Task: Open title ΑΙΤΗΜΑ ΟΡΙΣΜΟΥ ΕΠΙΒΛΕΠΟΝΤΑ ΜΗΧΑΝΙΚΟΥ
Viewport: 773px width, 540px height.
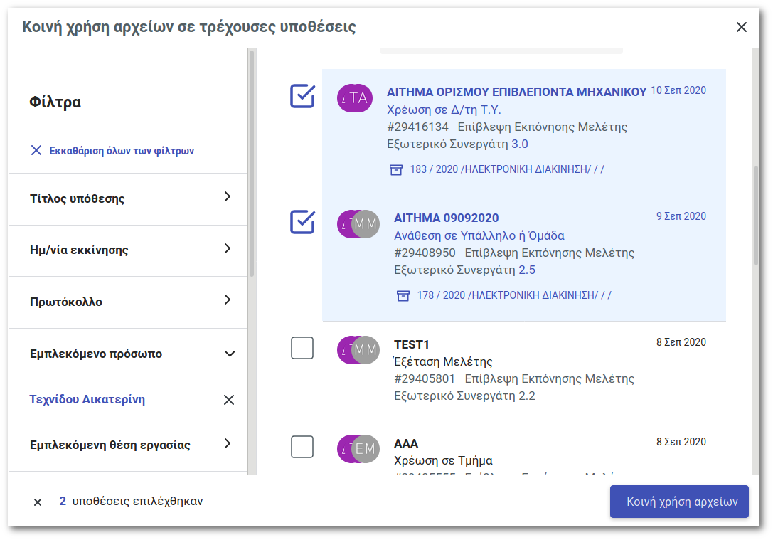Action: tap(516, 92)
